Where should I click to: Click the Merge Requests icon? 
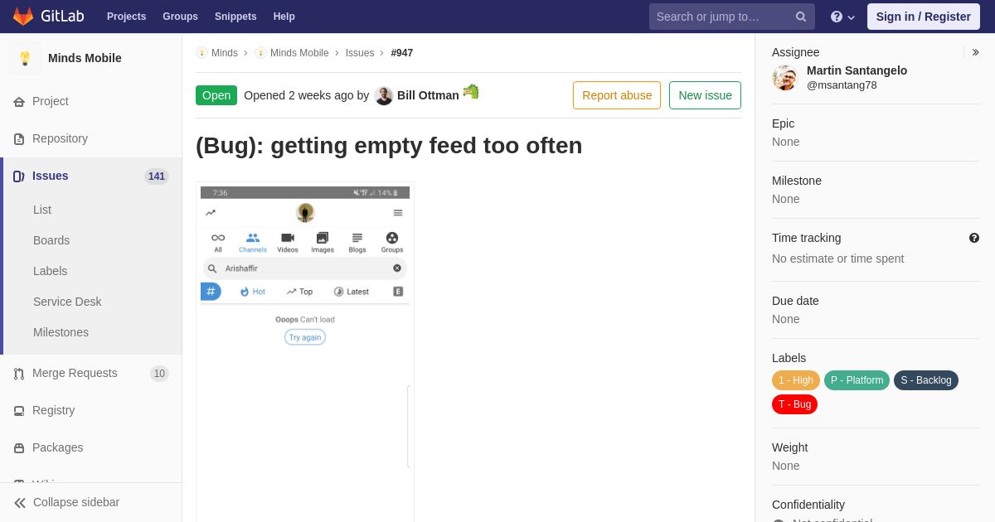click(19, 374)
